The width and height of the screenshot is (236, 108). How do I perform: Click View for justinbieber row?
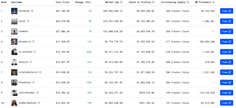click(226, 93)
